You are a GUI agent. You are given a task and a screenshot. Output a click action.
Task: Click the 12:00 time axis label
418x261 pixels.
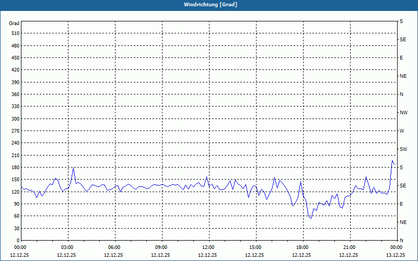tap(210, 247)
